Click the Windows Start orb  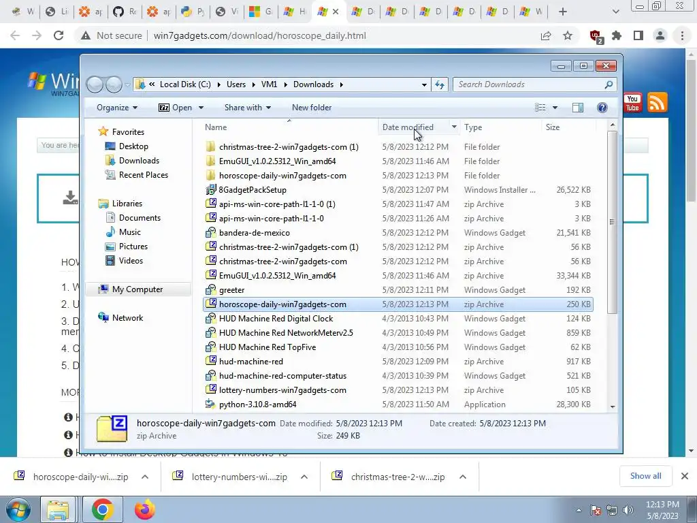(x=18, y=509)
